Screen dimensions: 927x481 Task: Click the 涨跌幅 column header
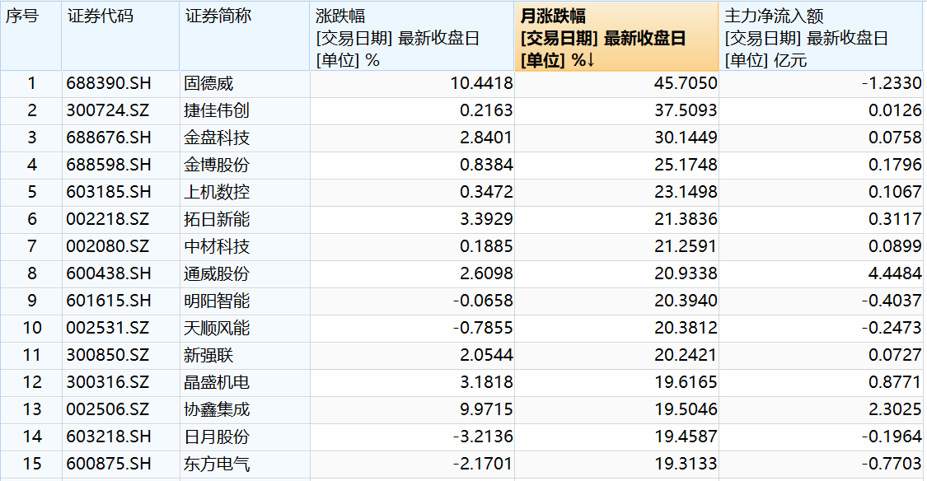coord(412,37)
